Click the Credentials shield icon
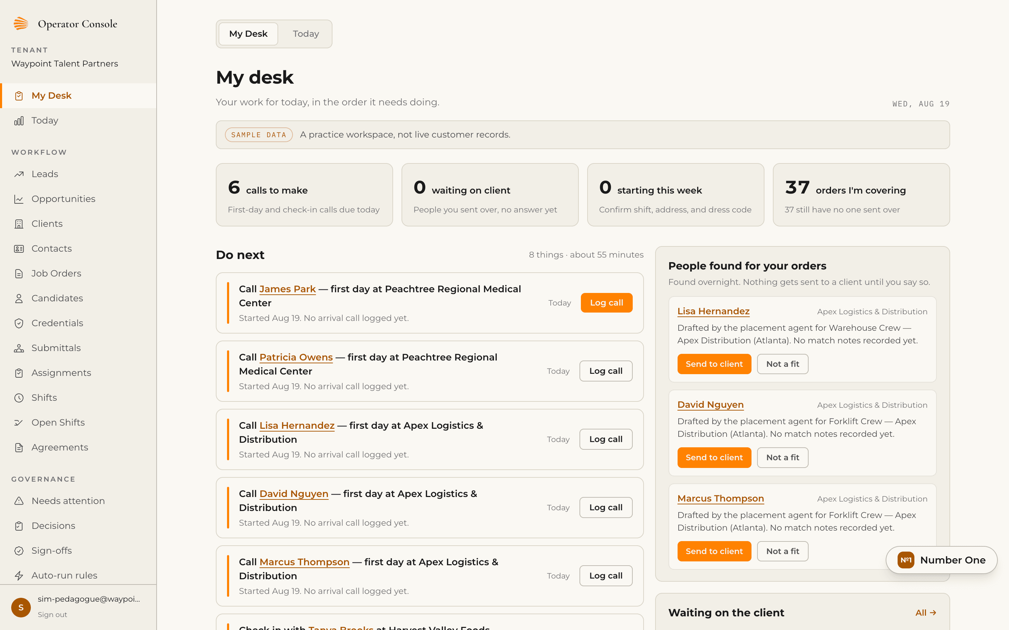Screen dimensions: 1009x630 (19, 323)
